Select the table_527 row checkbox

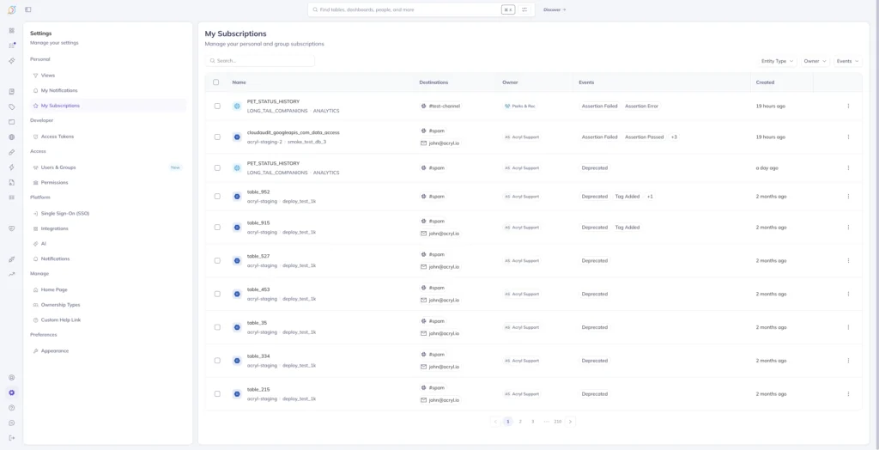[x=217, y=261]
